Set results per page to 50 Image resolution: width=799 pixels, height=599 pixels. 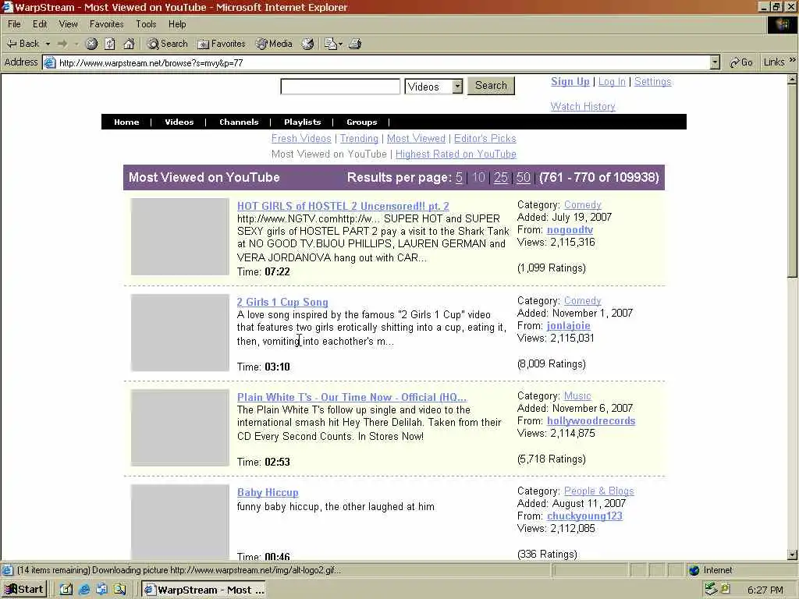click(524, 177)
